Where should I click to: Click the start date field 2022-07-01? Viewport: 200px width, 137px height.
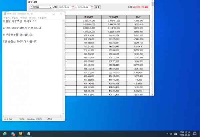pyautogui.click(x=64, y=7)
